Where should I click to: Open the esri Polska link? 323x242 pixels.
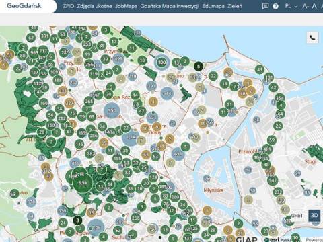coord(277,239)
